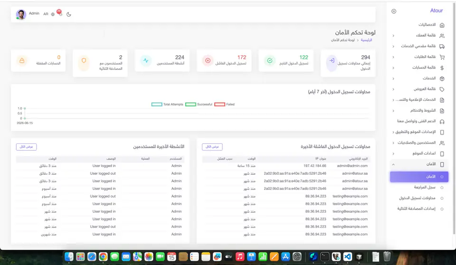This screenshot has height=265, width=456.
Task: Click the dollar sign icon for قائمة الحسابات
Action: [x=442, y=68]
